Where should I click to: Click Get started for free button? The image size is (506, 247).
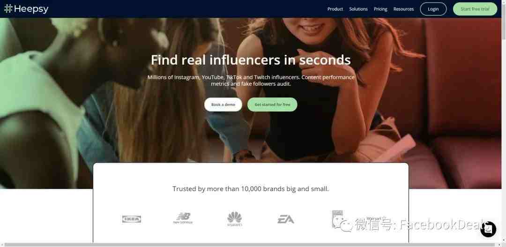(x=272, y=105)
